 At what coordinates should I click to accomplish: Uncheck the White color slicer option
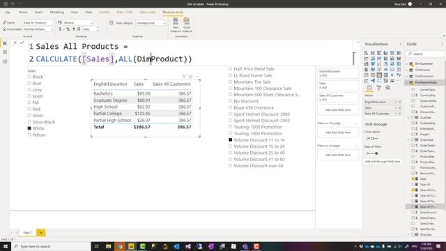[x=29, y=128]
